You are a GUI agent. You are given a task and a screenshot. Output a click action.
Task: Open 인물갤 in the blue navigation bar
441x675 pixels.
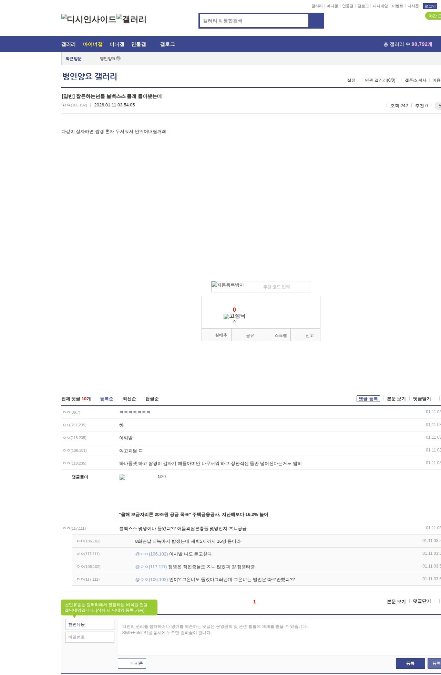139,44
